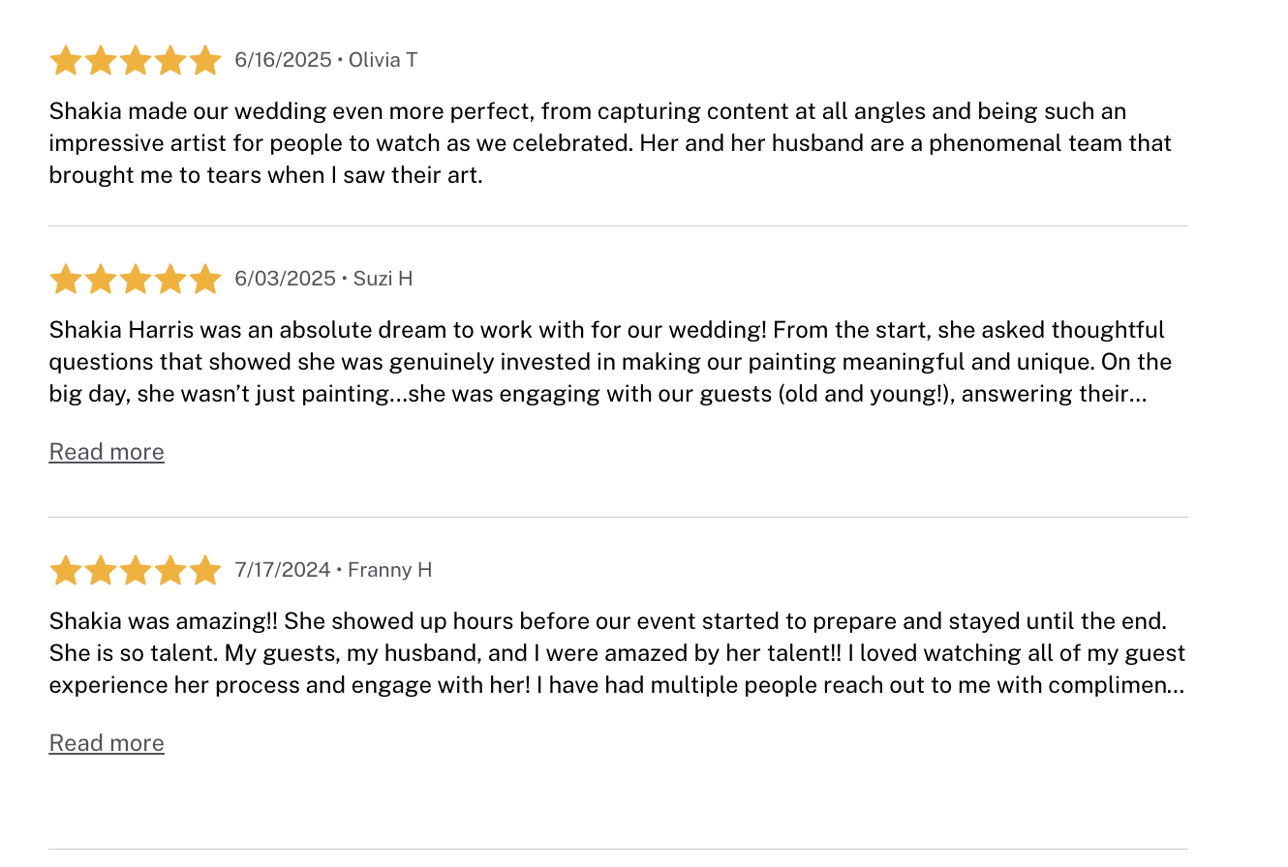Click the third star of Olivia T's rating
Image resolution: width=1288 pixels, height=867 pixels.
click(136, 61)
